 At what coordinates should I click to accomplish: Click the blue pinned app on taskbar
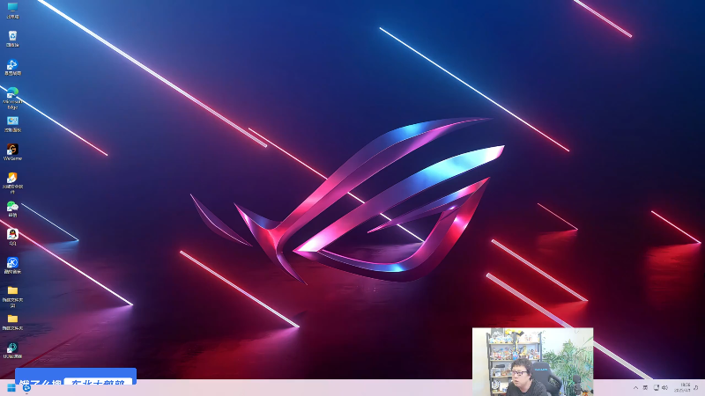click(x=26, y=388)
